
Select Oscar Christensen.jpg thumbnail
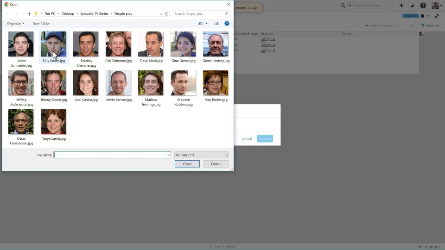(21, 122)
